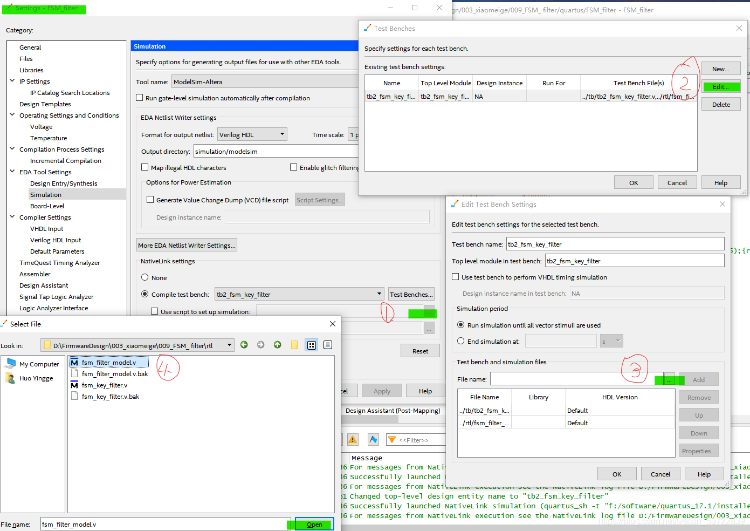Viewport: 750px width, 531px height.
Task: Click the Test bench name field
Action: 615,244
